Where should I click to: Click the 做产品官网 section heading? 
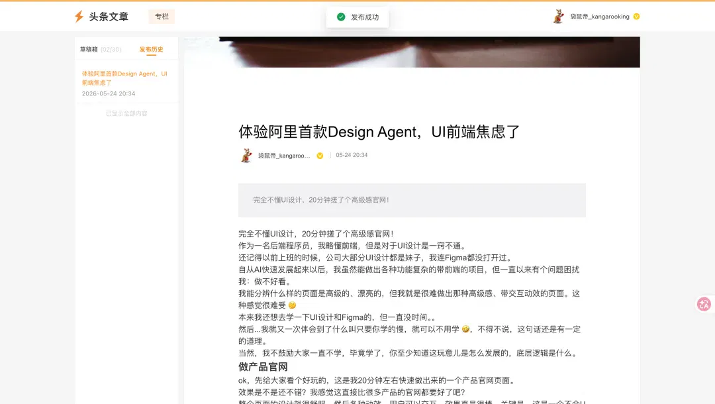[263, 367]
